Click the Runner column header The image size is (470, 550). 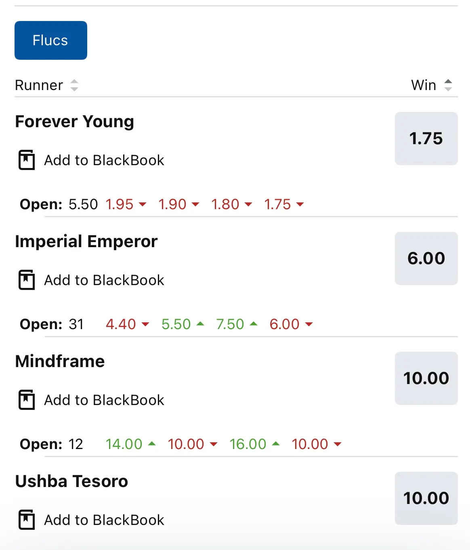tap(39, 85)
